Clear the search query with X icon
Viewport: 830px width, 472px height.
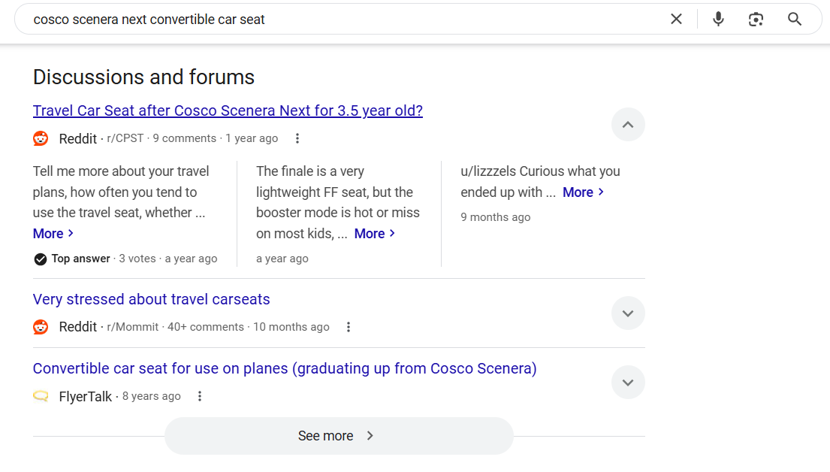click(x=676, y=19)
